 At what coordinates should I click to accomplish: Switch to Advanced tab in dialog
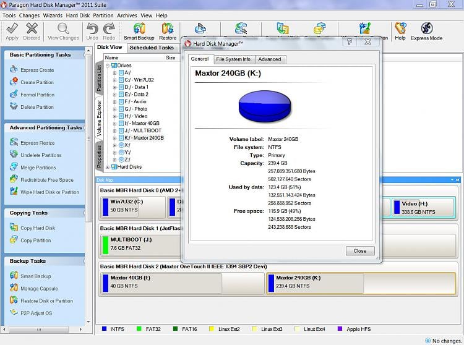click(270, 59)
